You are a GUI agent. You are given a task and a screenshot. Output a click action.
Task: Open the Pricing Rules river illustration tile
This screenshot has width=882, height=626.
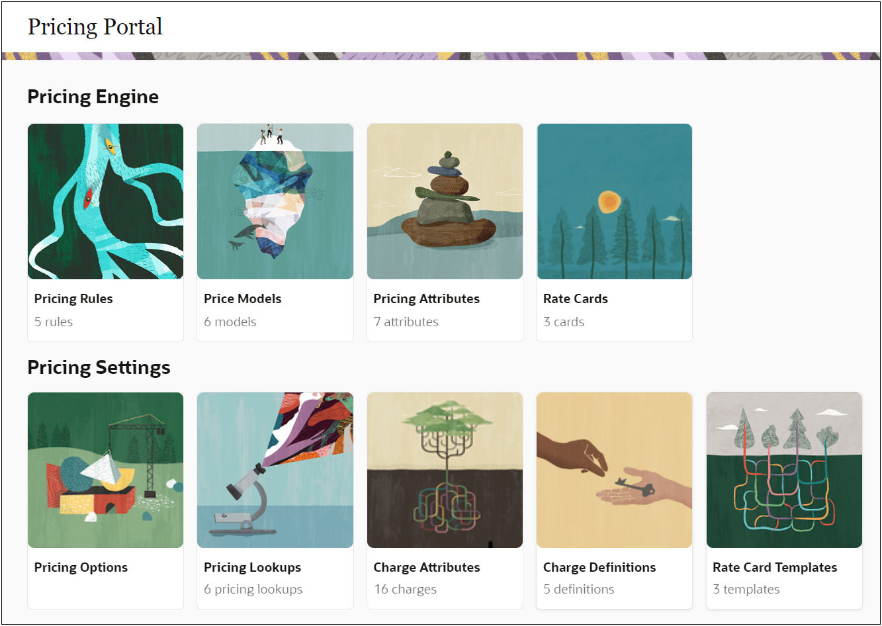coord(105,201)
